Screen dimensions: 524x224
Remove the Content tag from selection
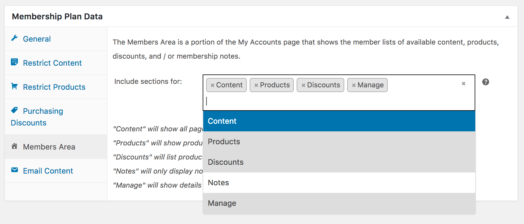pos(212,85)
